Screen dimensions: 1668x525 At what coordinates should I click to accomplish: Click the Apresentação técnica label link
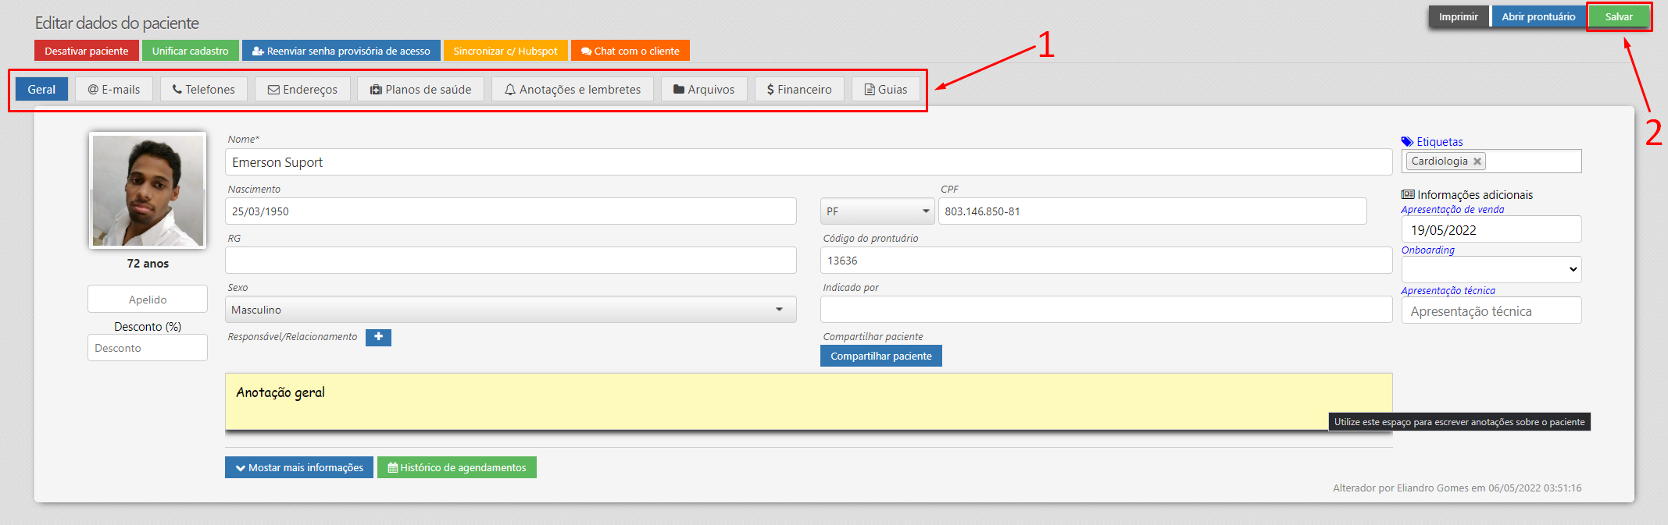pos(1448,291)
